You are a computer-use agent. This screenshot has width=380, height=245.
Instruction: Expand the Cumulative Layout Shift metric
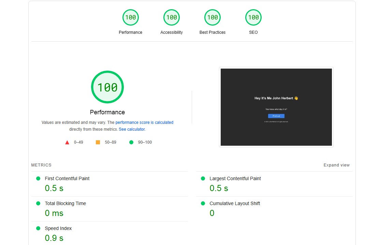[274, 209]
